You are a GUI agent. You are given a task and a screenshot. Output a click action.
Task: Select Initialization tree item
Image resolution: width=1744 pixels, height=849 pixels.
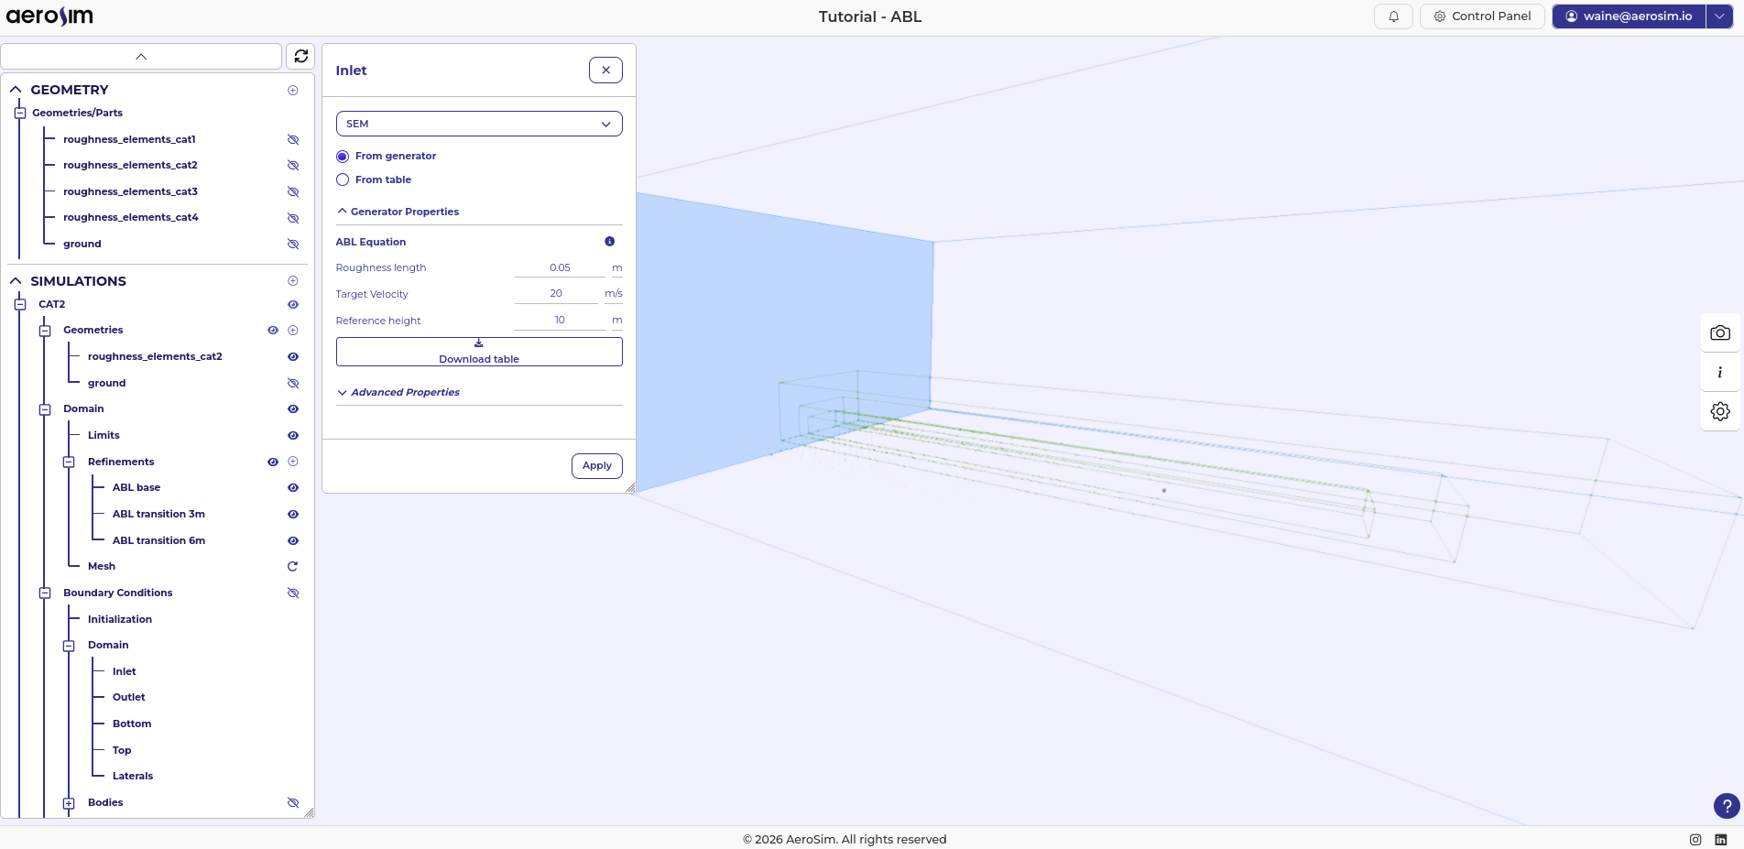(120, 619)
